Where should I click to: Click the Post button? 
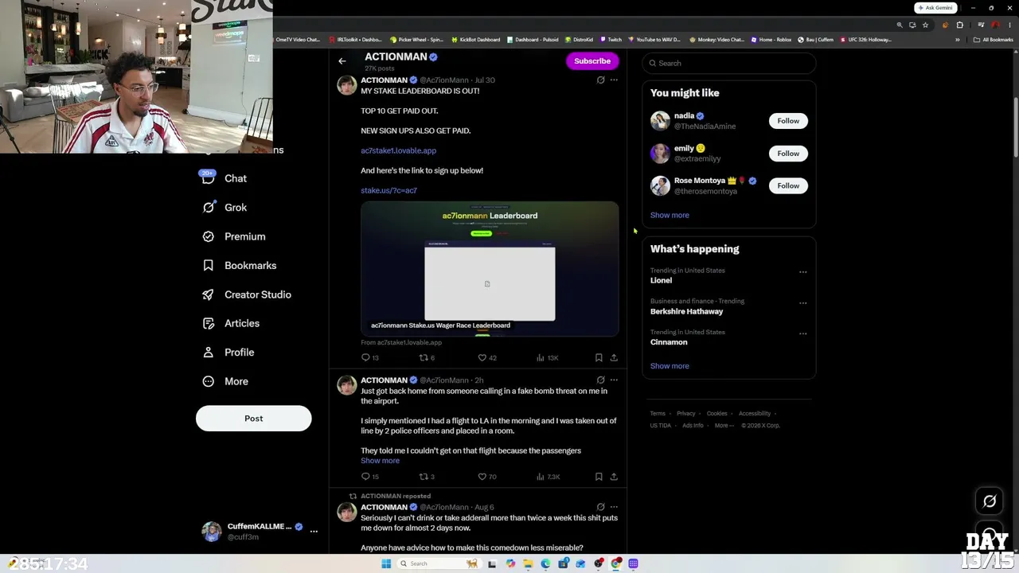(254, 419)
